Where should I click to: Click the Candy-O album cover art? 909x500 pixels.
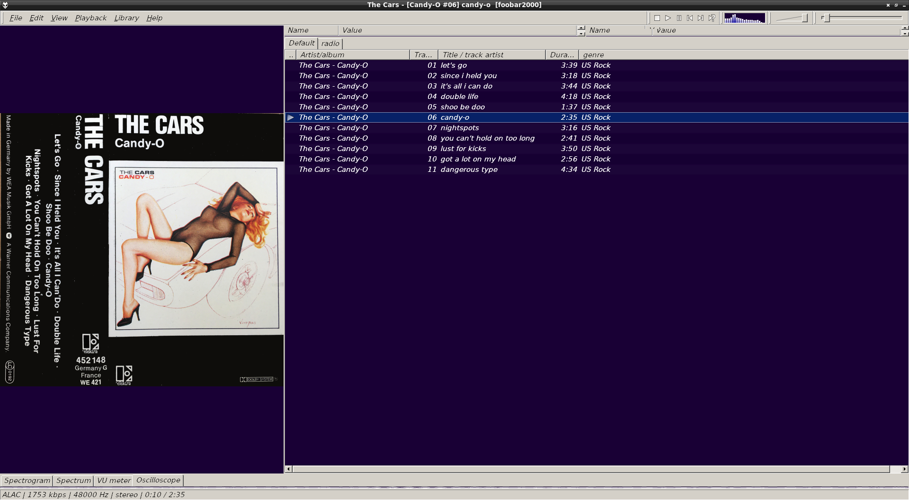point(142,250)
